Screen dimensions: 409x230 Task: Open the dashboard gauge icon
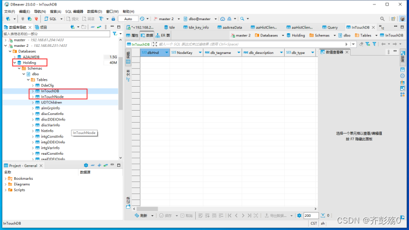(222, 19)
